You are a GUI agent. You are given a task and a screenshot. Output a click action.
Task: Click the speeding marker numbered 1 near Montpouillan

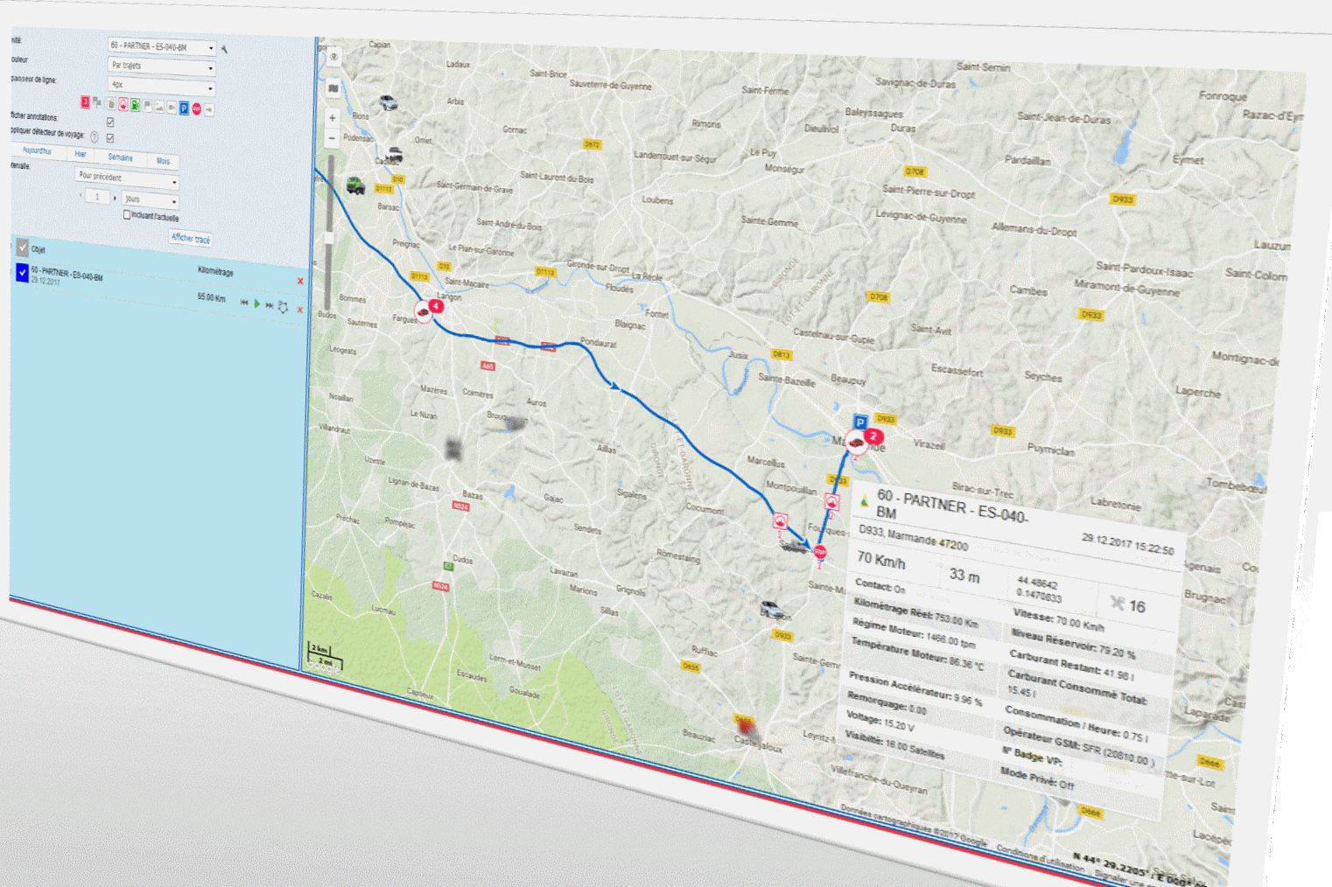tap(780, 521)
